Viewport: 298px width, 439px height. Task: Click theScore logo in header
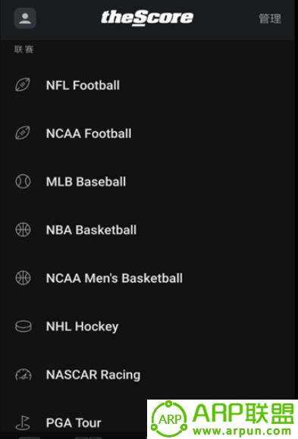pos(147,18)
